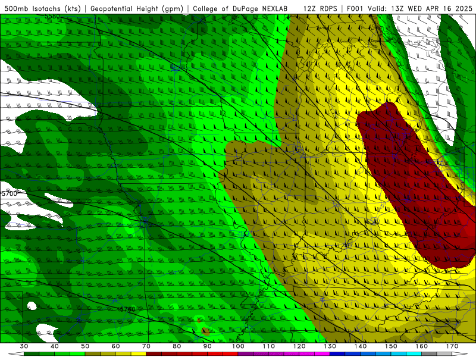Click the 170 value on the color scale
The height and width of the screenshot is (357, 476).
pyautogui.click(x=452, y=346)
